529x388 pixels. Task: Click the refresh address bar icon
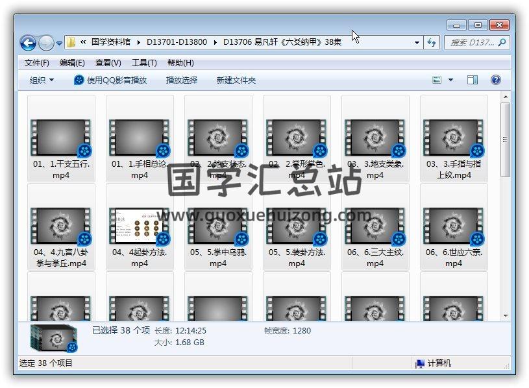tap(432, 42)
